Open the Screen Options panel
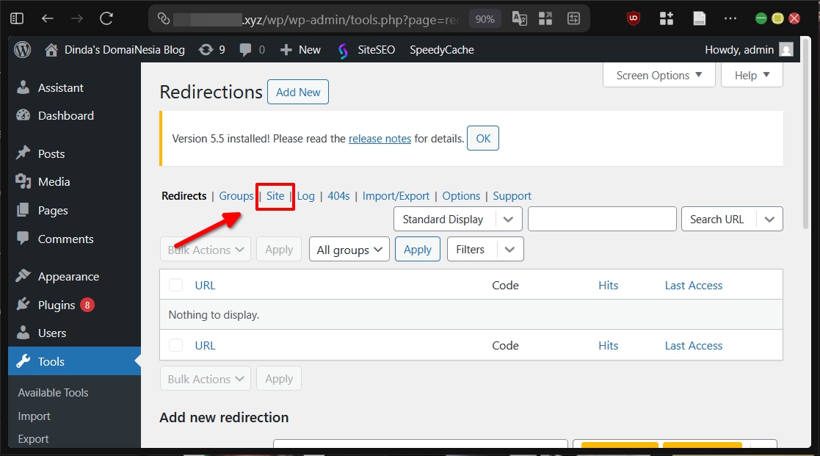Screen dimensions: 820x456 [x=658, y=74]
